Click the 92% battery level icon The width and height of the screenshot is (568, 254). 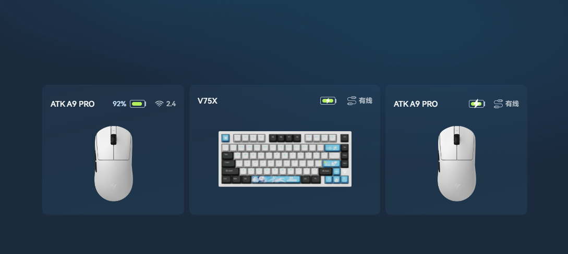tap(138, 104)
